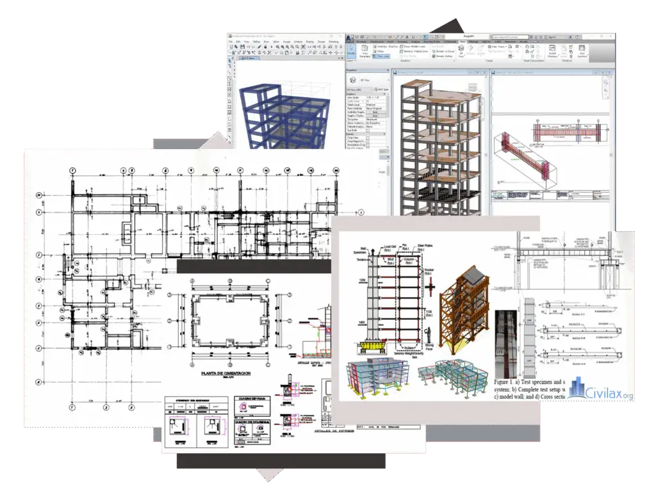Viewport: 656px width, 498px height.
Task: Click the pencil icon in ETABS toolbar
Action: (x=260, y=47)
